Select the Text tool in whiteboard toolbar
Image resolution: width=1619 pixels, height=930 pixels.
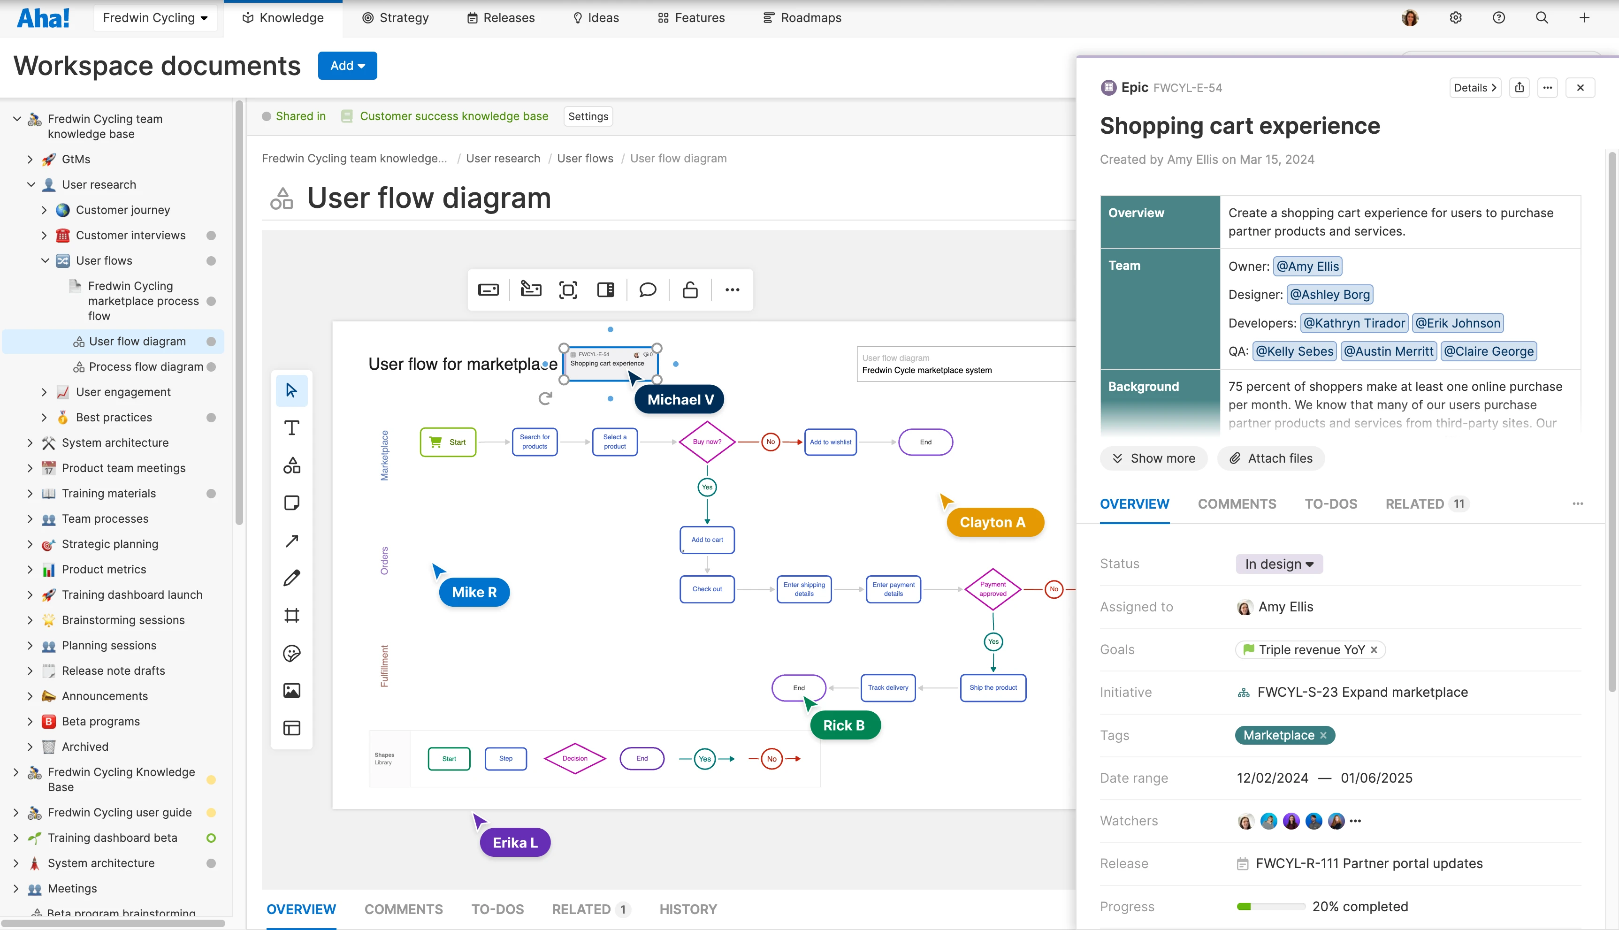(292, 428)
